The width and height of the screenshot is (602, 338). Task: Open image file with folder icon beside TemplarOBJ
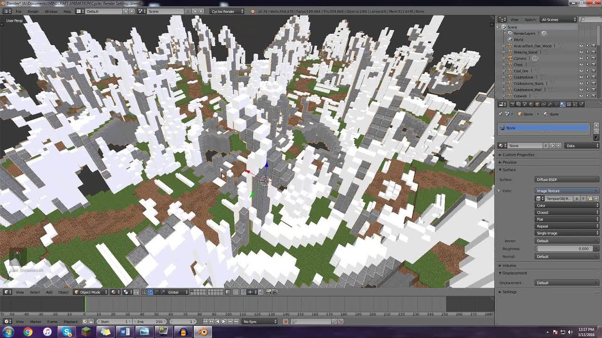coord(590,199)
